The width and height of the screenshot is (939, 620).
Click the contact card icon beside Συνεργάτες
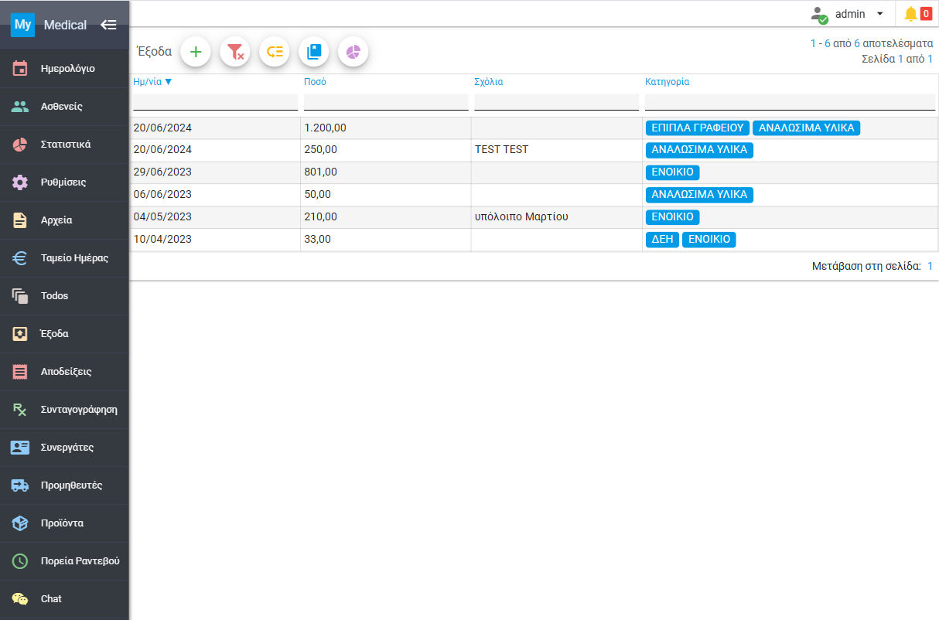click(20, 448)
